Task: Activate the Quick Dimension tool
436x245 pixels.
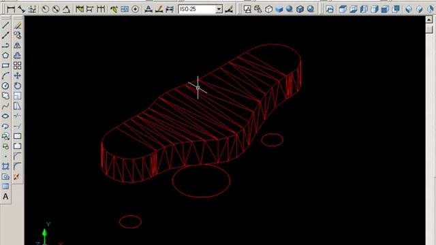Action: click(x=80, y=9)
